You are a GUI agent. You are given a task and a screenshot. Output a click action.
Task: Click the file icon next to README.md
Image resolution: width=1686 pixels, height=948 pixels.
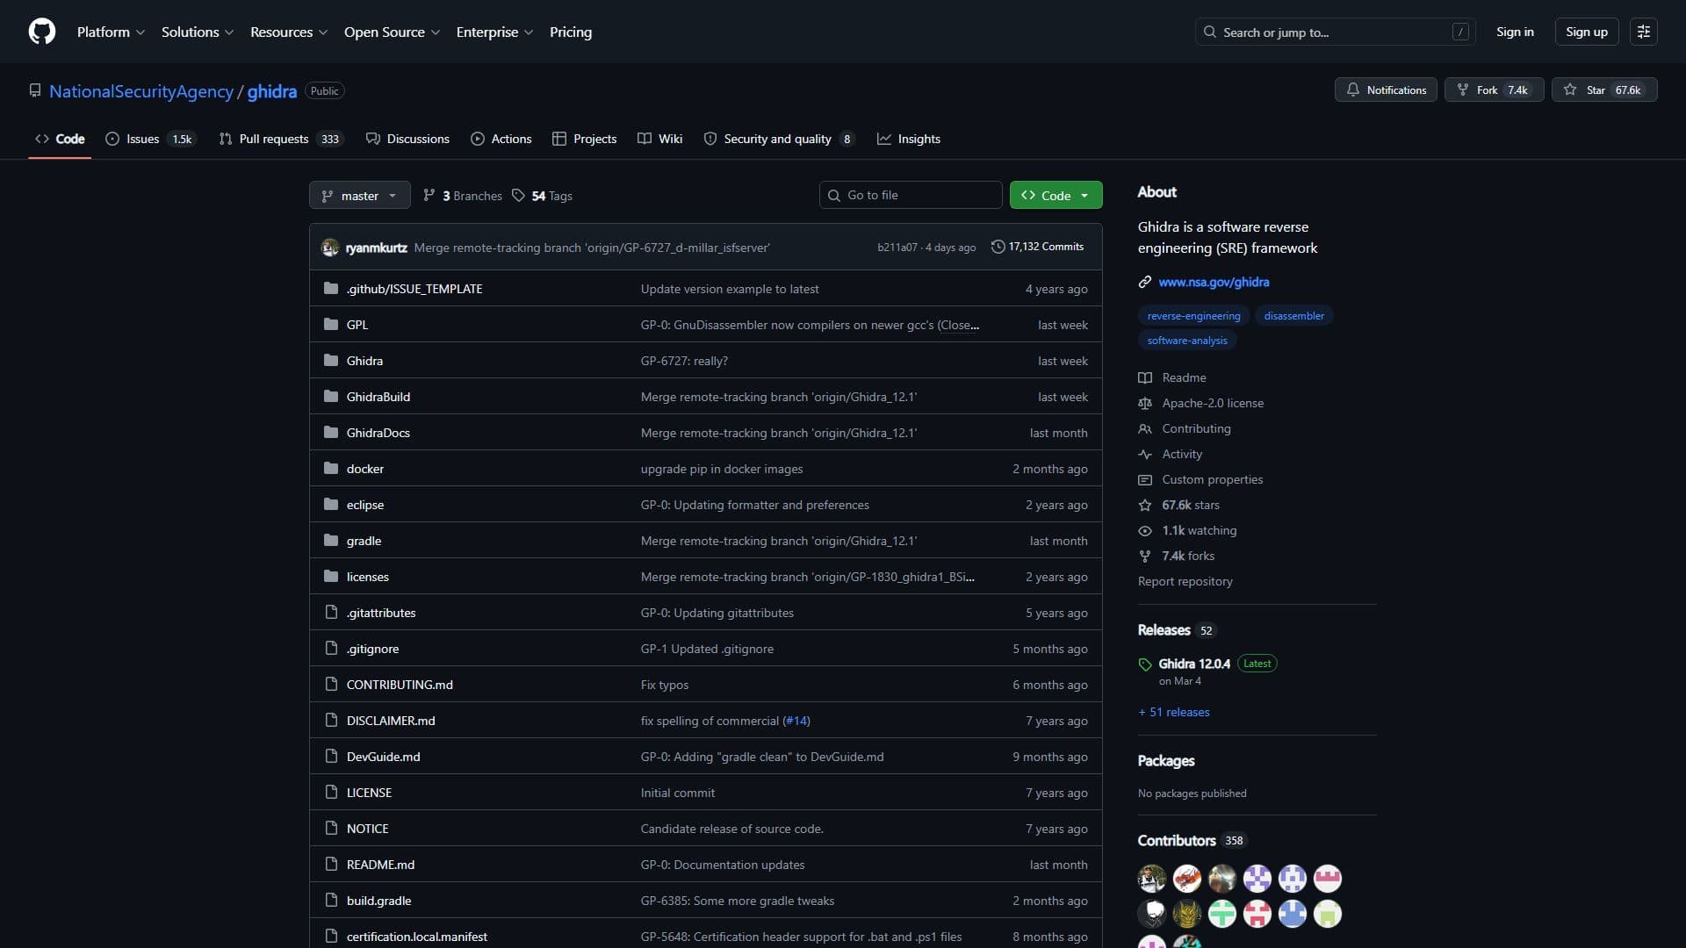331,864
